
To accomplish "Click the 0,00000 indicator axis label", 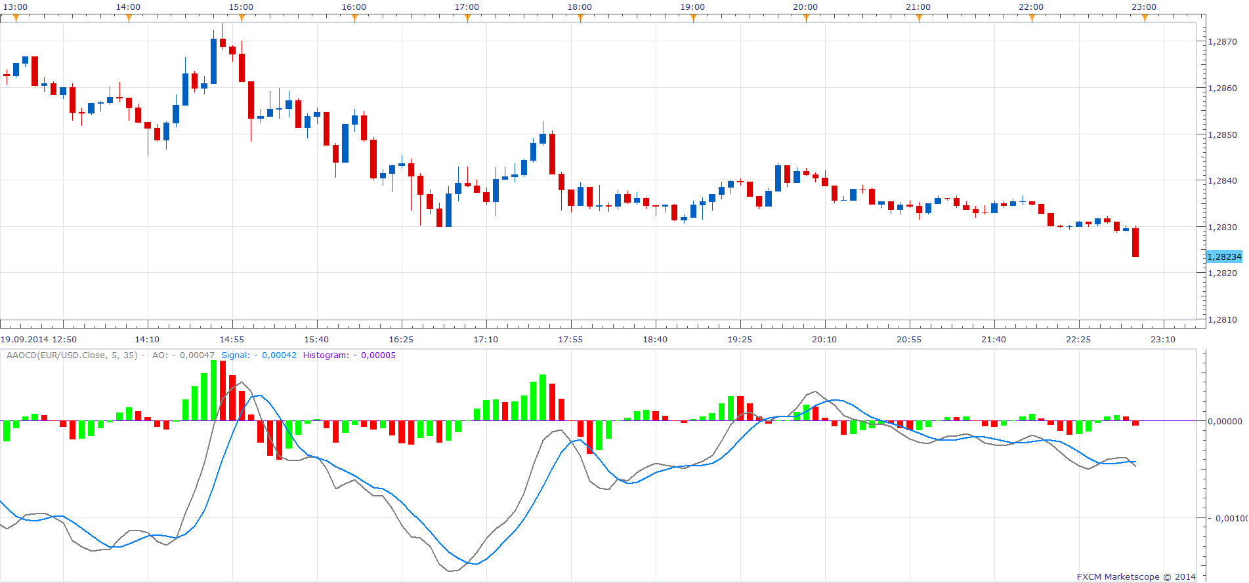I will coord(1225,422).
